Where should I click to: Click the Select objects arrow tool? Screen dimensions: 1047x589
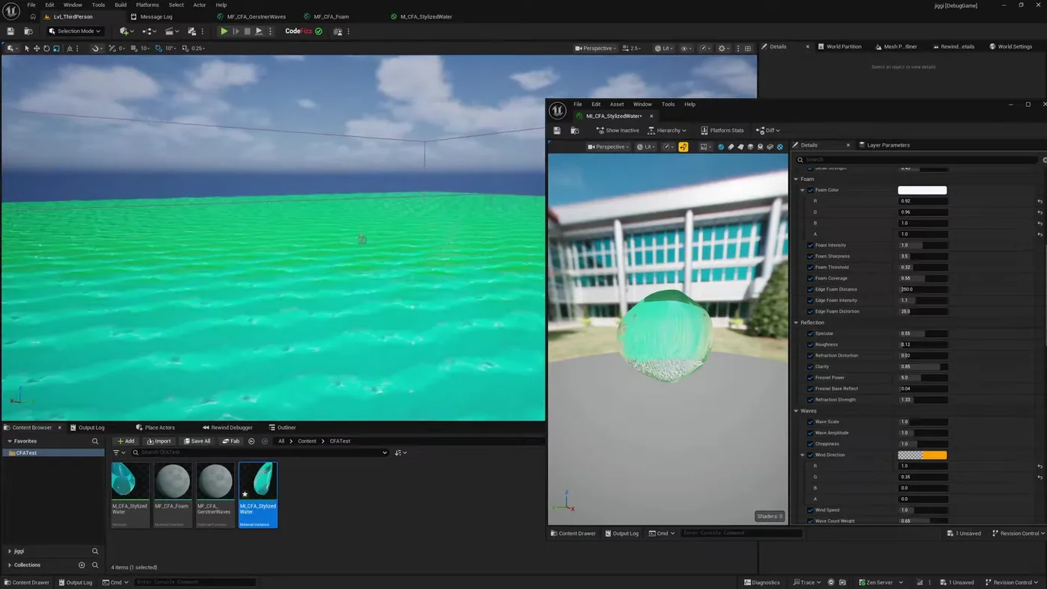[x=27, y=49]
